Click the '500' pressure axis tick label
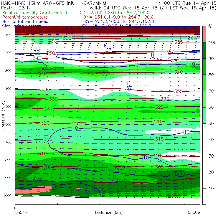The image size is (218, 218). click(8, 107)
